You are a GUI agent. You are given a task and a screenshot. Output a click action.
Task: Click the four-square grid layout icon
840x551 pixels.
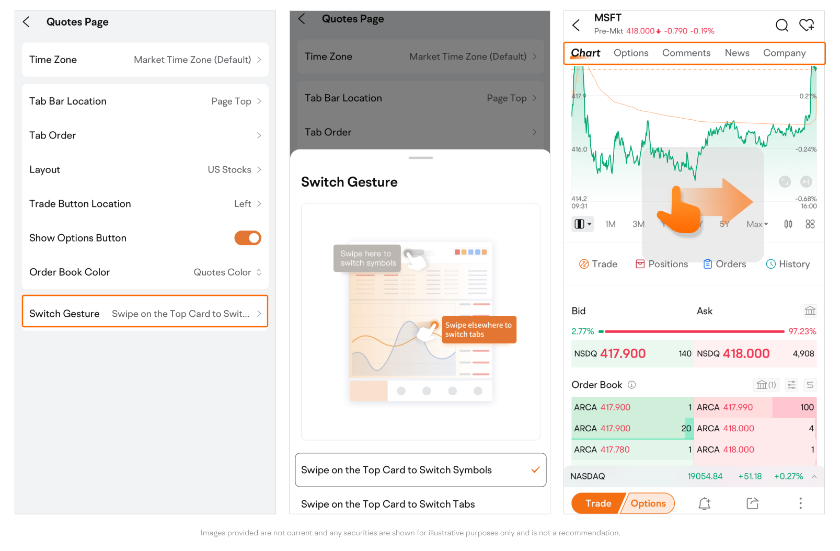click(810, 224)
